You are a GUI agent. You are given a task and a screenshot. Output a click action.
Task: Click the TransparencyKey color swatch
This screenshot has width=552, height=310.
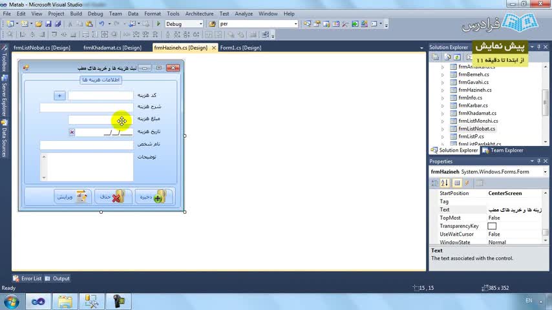492,226
